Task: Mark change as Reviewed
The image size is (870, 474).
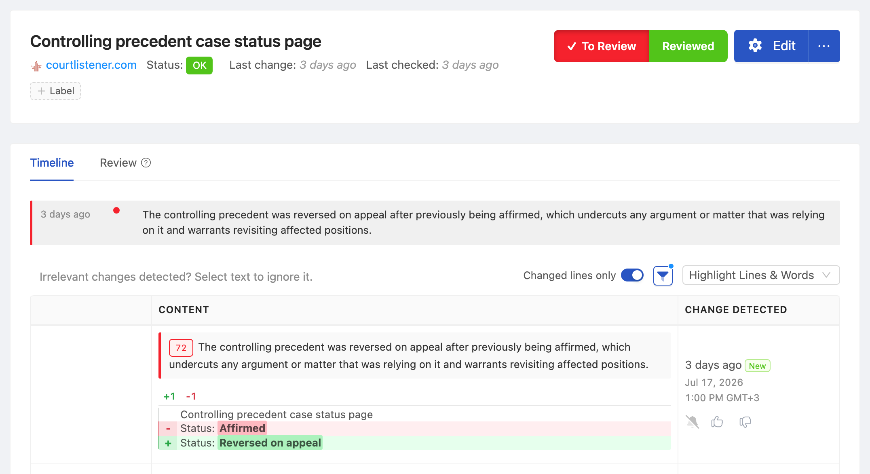Action: click(x=688, y=46)
